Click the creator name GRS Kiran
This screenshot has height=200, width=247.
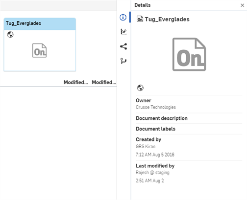[x=146, y=146]
